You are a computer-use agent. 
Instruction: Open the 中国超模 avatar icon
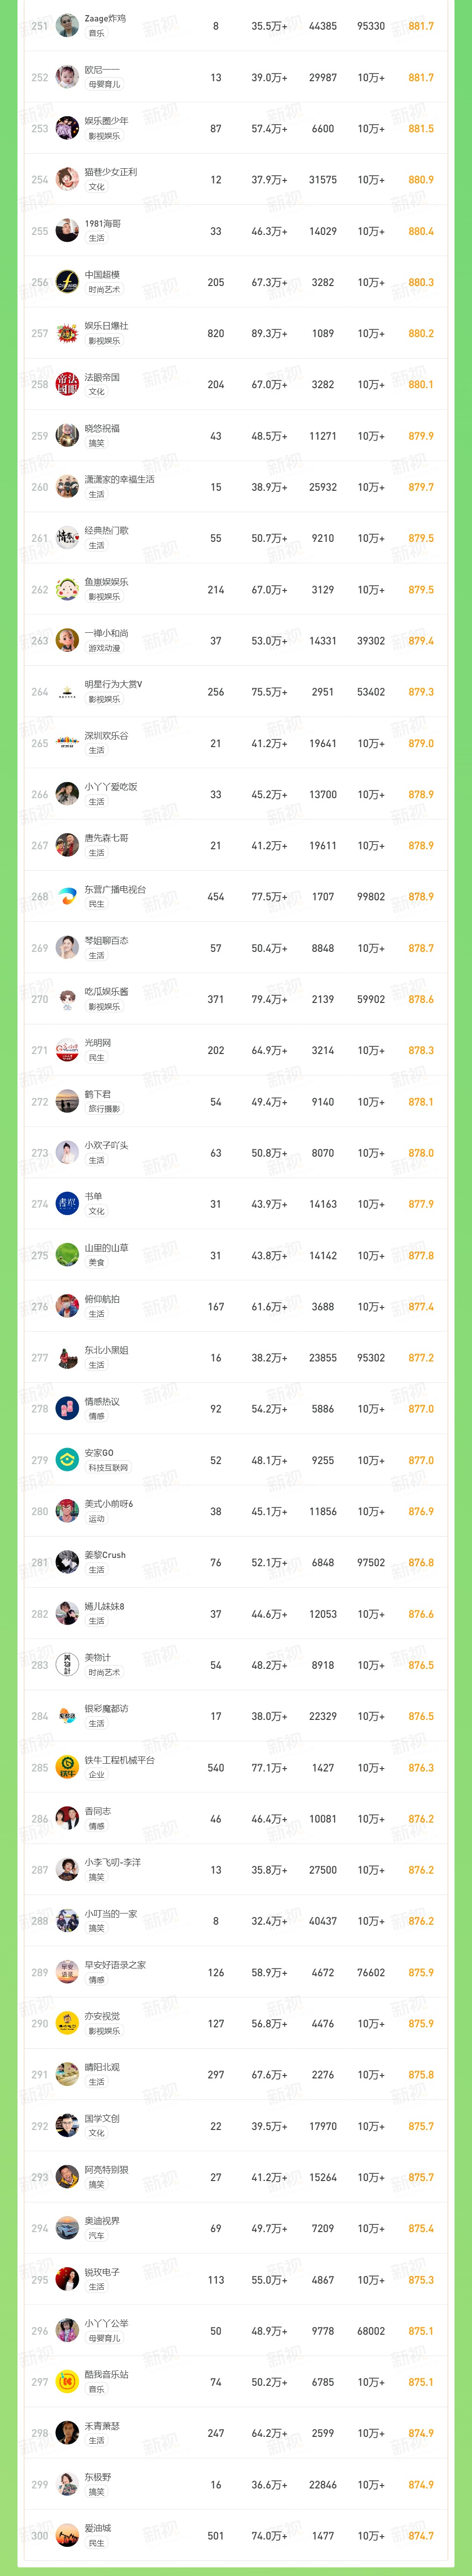(x=67, y=282)
